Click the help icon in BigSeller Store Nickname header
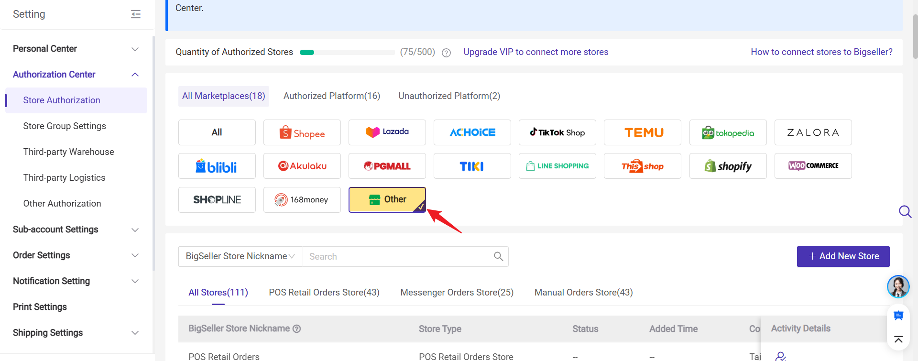The height and width of the screenshot is (361, 918). [x=296, y=329]
